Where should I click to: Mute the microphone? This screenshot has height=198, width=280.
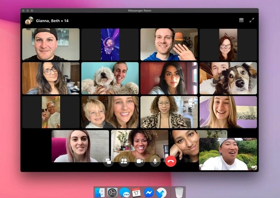155,161
